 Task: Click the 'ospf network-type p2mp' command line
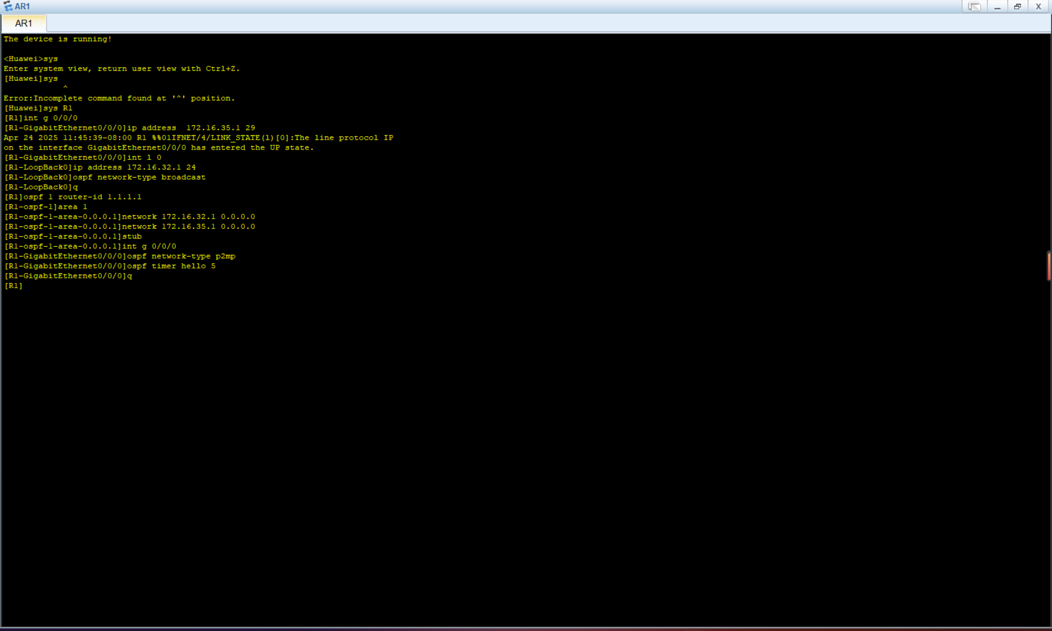click(x=120, y=256)
